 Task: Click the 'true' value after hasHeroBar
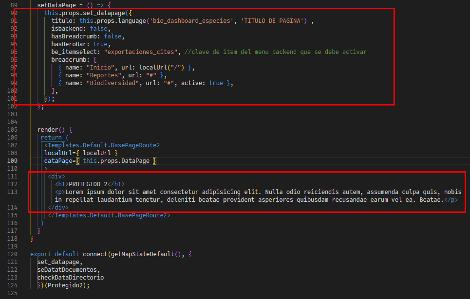[x=100, y=44]
